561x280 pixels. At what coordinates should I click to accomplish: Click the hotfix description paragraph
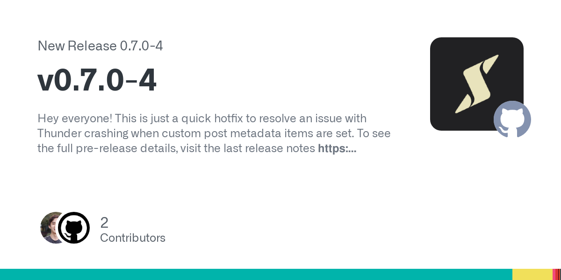tap(214, 133)
